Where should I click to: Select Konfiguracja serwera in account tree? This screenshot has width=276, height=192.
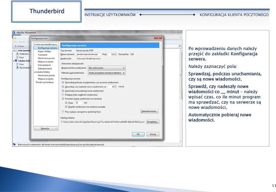click(x=46, y=48)
